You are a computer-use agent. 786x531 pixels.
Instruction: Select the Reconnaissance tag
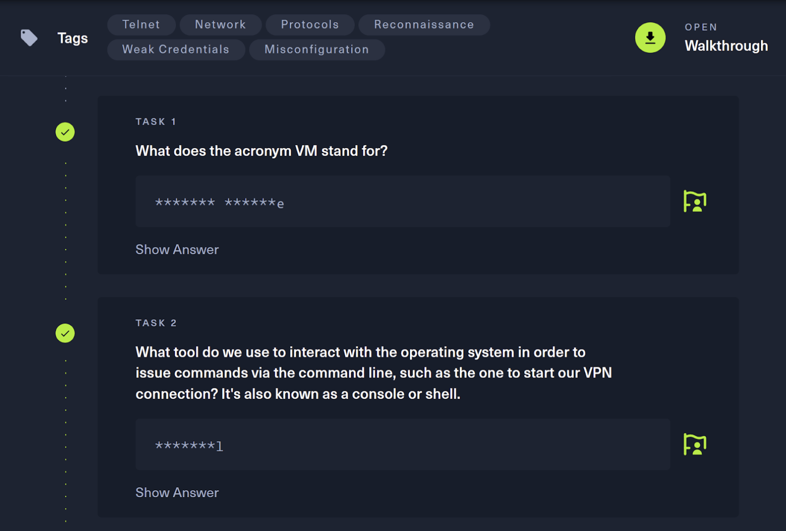tap(424, 25)
